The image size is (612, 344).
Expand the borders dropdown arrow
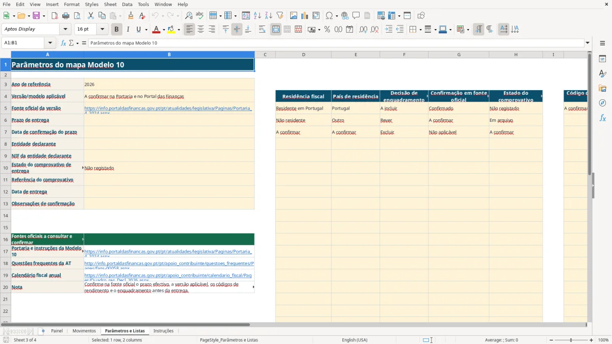[420, 30]
